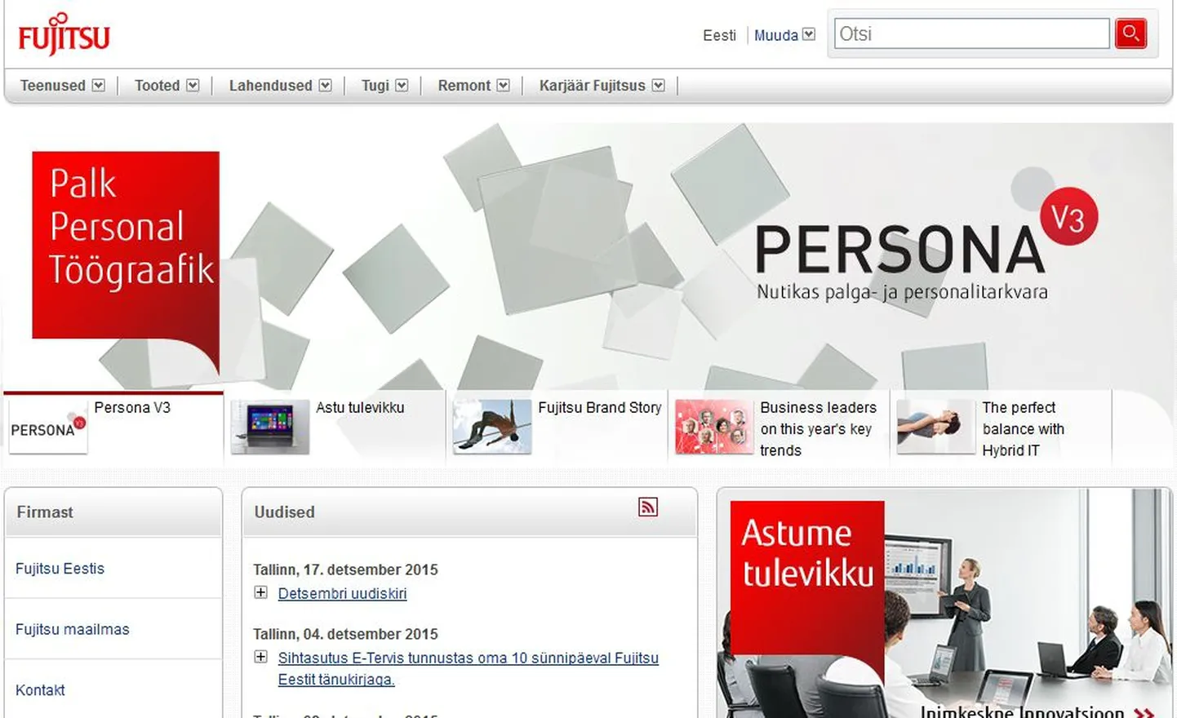Viewport: 1177px width, 718px height.
Task: Select the Persona V3 carousel thumbnail
Action: pos(48,427)
